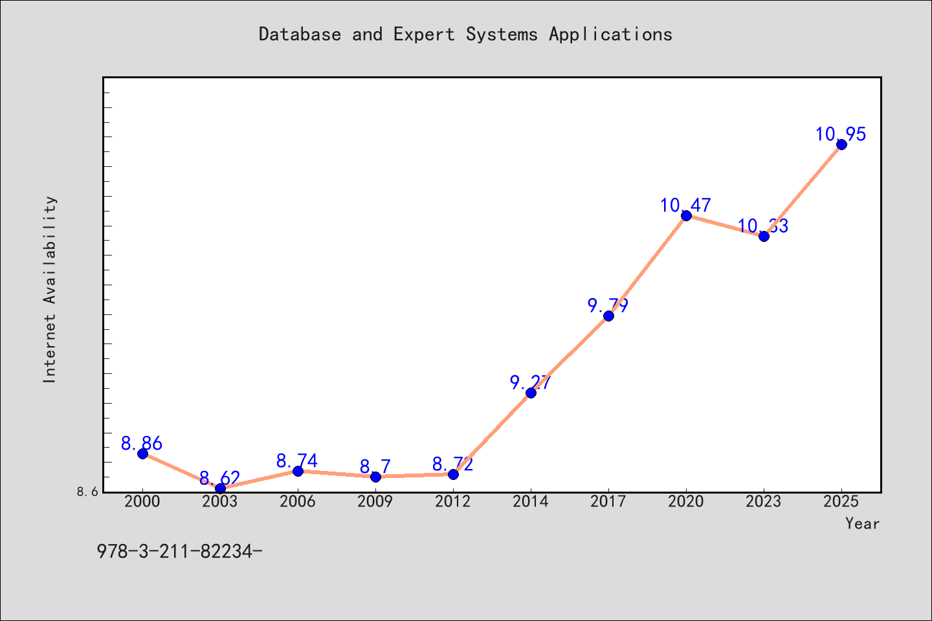932x621 pixels.
Task: Click the "Internet Availability" y-axis title
Action: pyautogui.click(x=50, y=289)
